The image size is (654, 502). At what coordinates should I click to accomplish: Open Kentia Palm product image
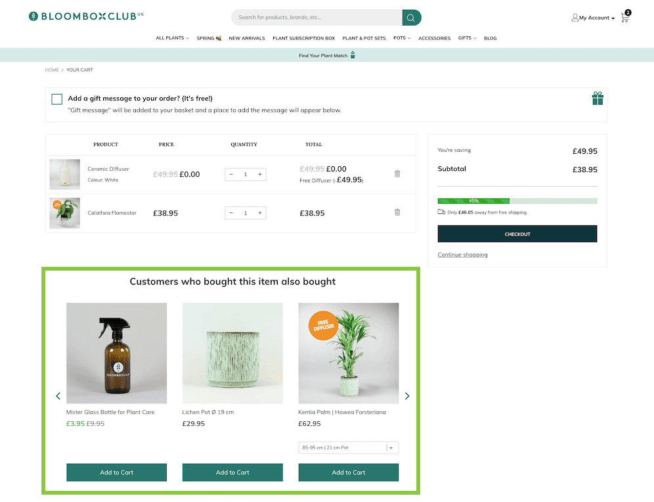click(x=348, y=353)
